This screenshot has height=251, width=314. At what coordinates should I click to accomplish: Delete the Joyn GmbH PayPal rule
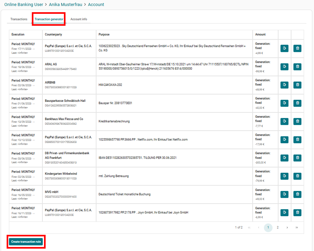click(x=297, y=213)
